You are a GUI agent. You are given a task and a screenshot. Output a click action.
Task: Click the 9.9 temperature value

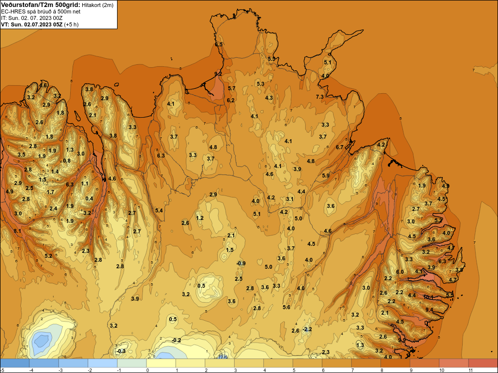coord(402,340)
